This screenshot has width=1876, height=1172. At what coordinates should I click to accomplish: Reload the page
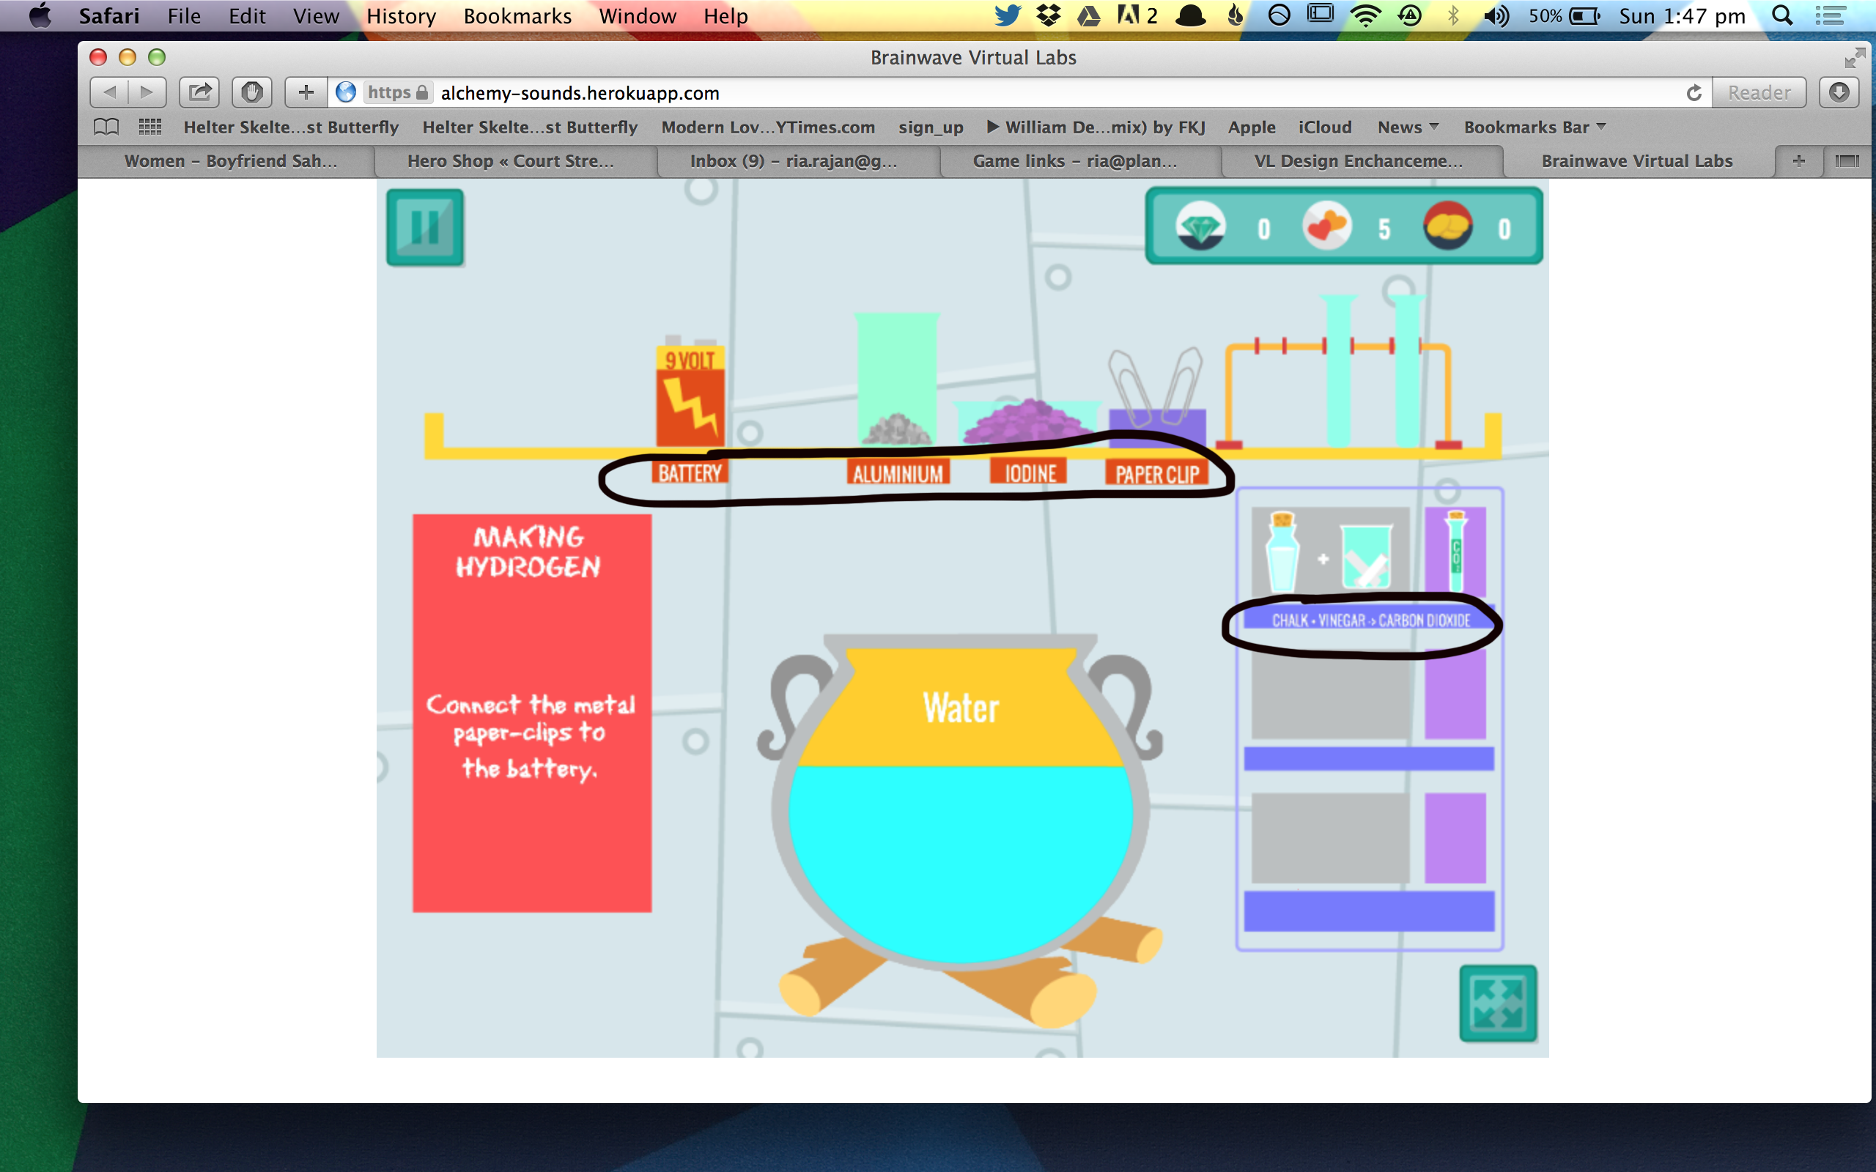[x=1694, y=93]
